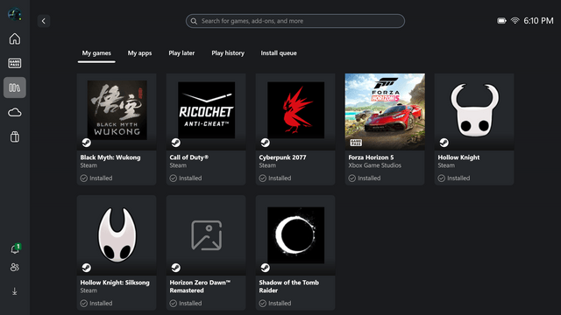Open the Wi-Fi status icon

[515, 21]
